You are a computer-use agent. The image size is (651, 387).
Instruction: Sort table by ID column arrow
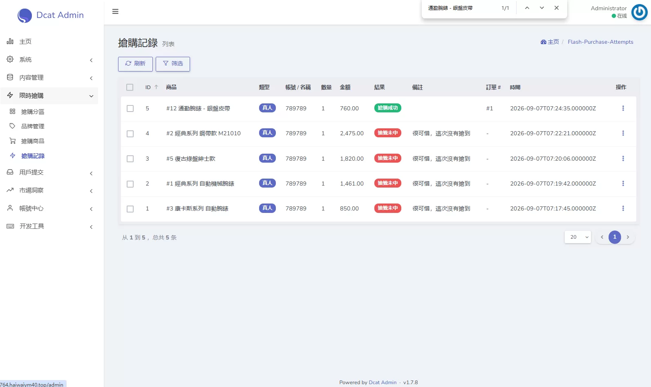tap(156, 87)
